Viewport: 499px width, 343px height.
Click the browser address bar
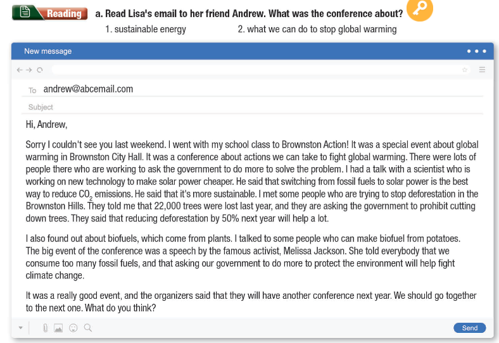[253, 70]
